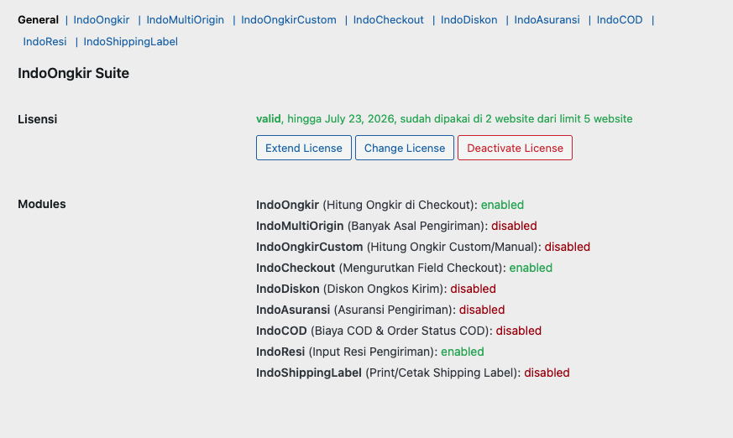Switch to the IndoAsuransi tab

(x=547, y=19)
